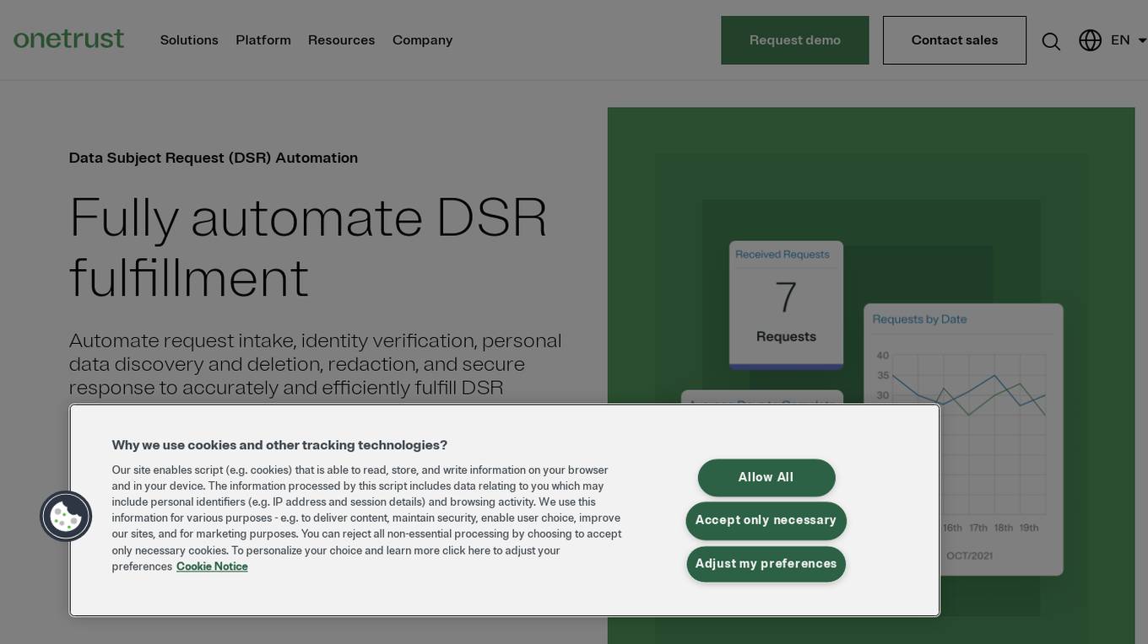Click Accept only necessary button
The height and width of the screenshot is (644, 1148).
(x=766, y=520)
